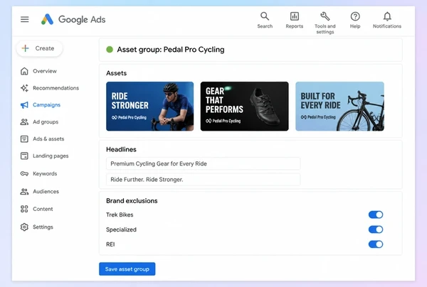Select the Built For Every Ride asset image

tap(339, 107)
